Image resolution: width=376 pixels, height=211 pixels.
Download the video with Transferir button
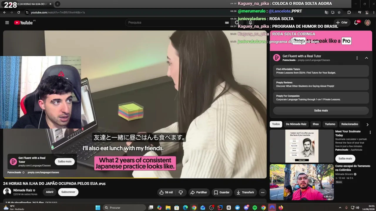coord(245,193)
